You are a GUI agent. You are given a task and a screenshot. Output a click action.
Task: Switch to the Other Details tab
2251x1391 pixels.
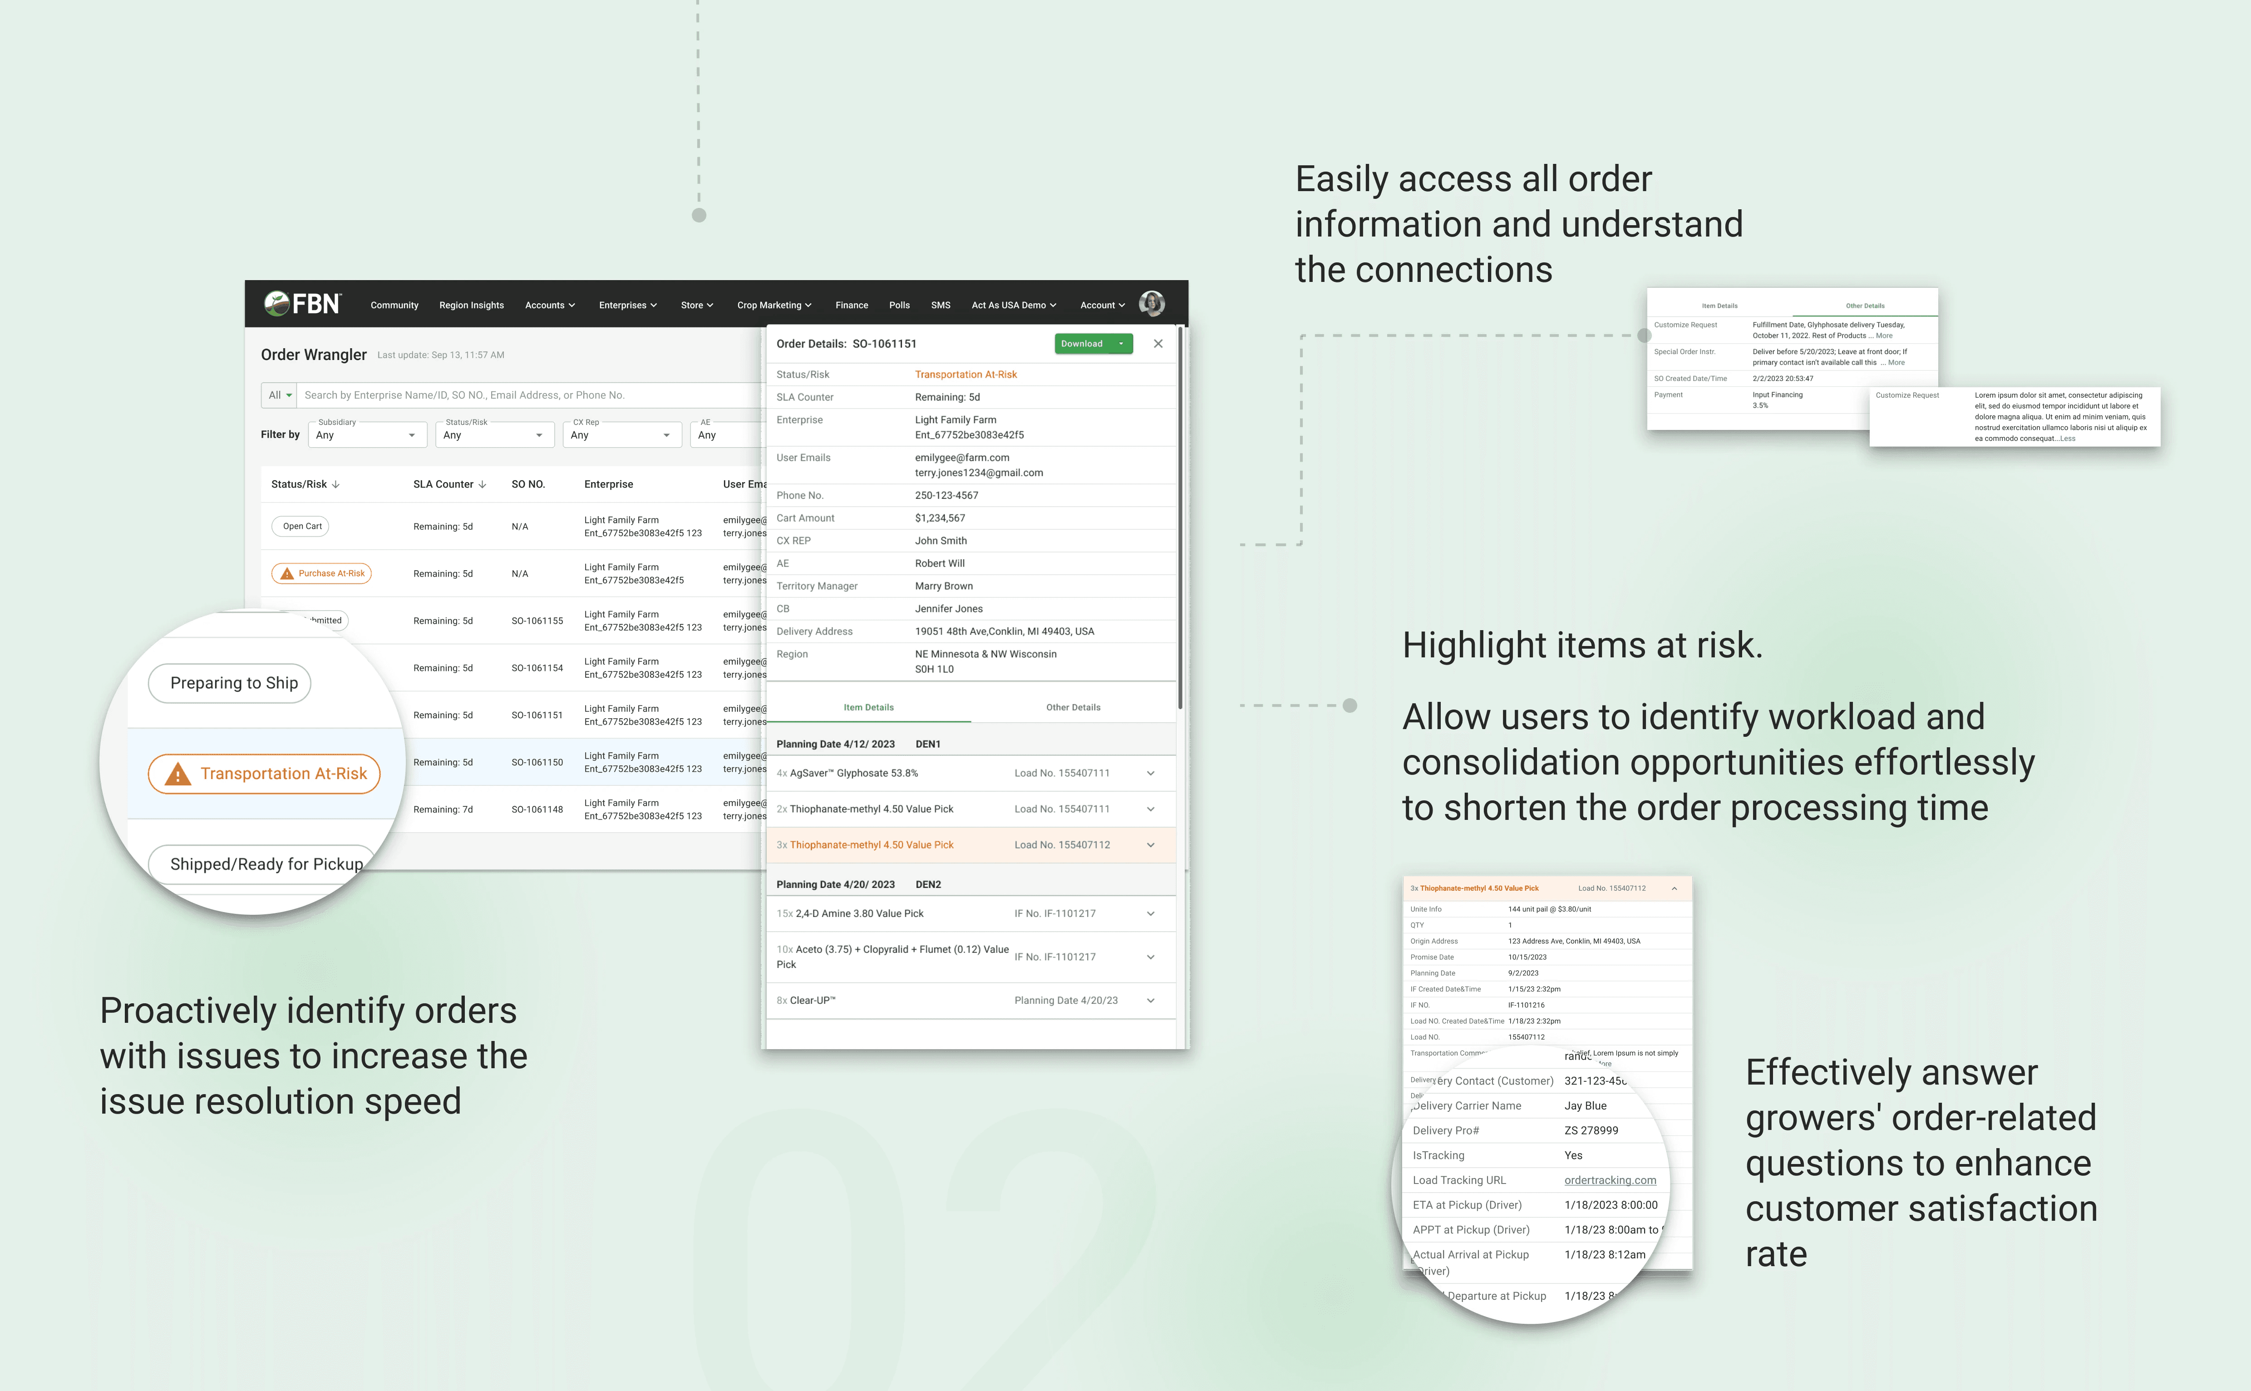[x=1073, y=707]
